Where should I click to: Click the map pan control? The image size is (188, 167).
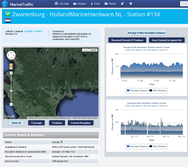pyautogui.click(x=11, y=55)
